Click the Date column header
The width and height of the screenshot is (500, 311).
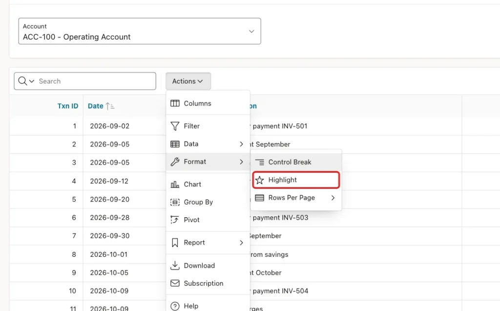tap(95, 106)
